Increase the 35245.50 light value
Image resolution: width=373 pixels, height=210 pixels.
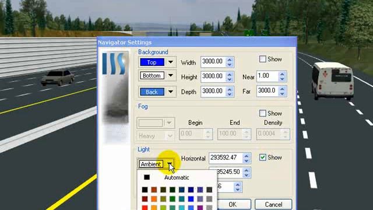(x=247, y=170)
